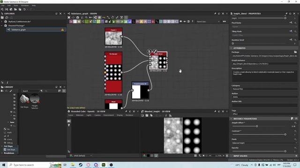The width and height of the screenshot is (300, 168).
Task: Open the Help menu
Action: coord(34,6)
